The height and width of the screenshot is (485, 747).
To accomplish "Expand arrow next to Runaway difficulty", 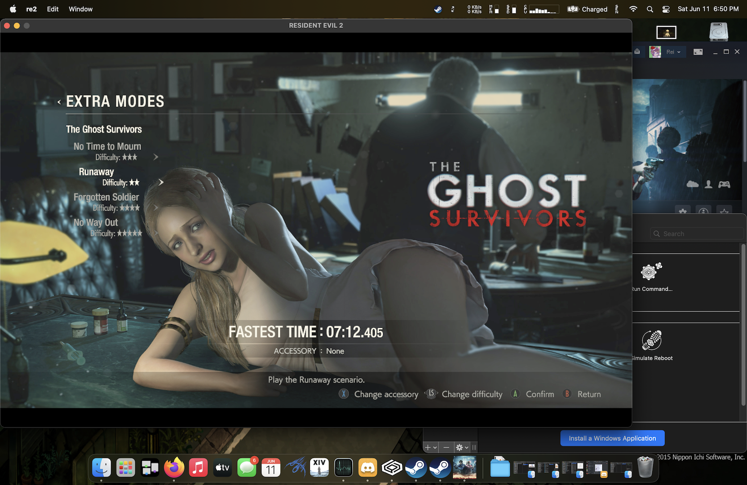I will coord(161,182).
